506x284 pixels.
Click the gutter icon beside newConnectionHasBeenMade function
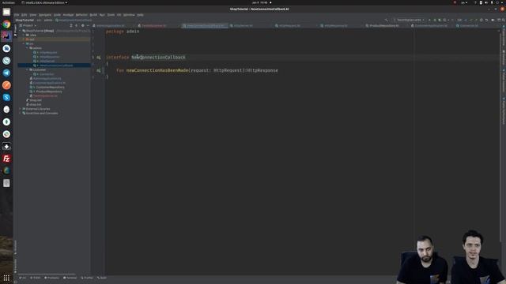(x=98, y=70)
